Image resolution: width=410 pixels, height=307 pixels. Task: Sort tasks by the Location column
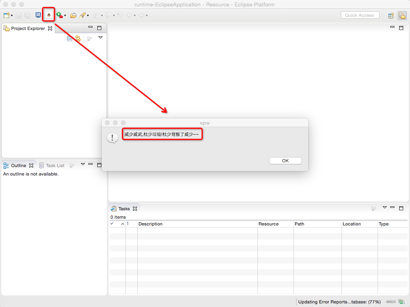360,224
